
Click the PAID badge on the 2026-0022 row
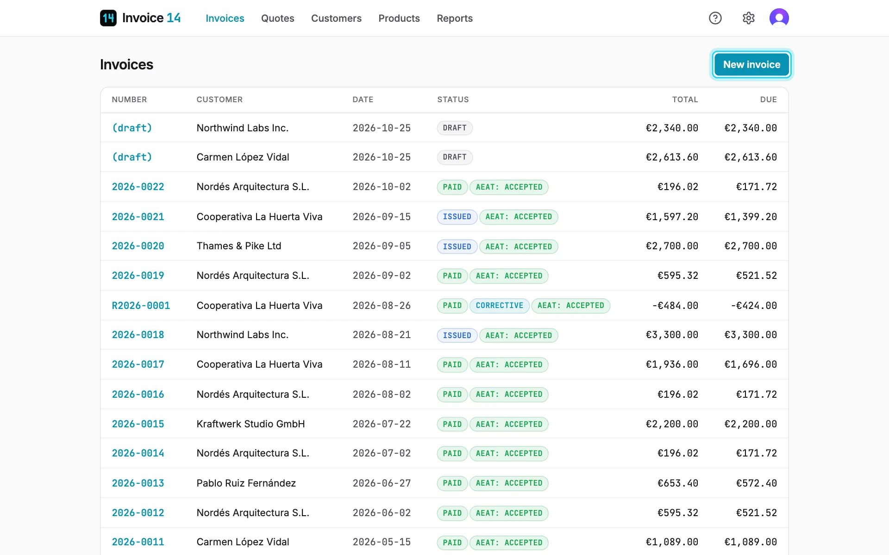(452, 187)
